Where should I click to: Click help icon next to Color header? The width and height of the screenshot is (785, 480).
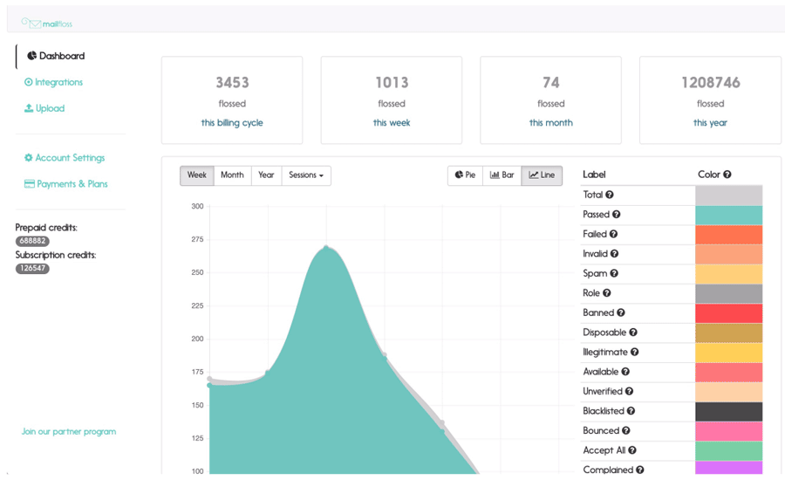tap(727, 175)
